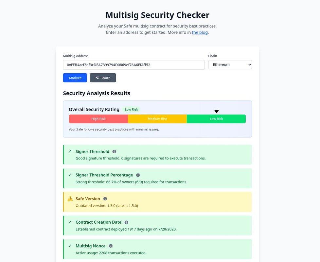The width and height of the screenshot is (320, 262).
Task: Click info icon next to Contract Creation Date
Action: (x=126, y=222)
